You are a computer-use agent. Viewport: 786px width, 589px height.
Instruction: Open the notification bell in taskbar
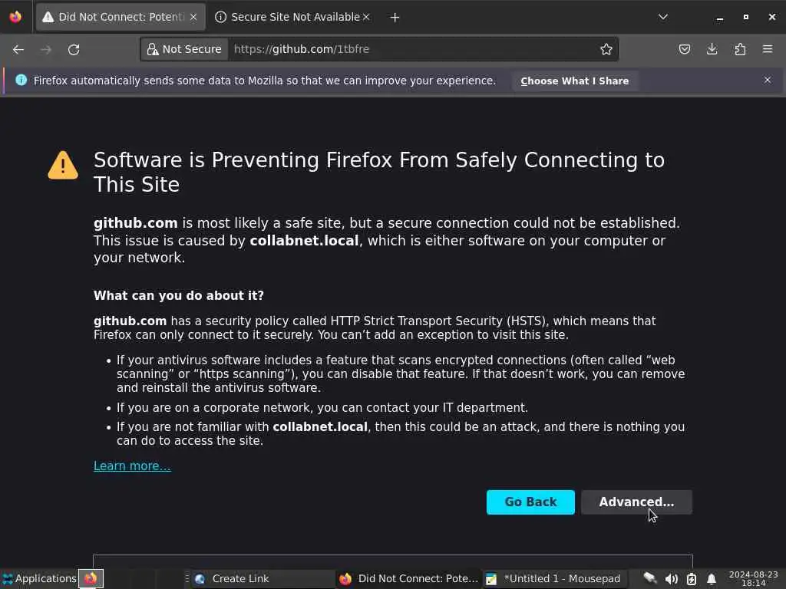click(712, 579)
